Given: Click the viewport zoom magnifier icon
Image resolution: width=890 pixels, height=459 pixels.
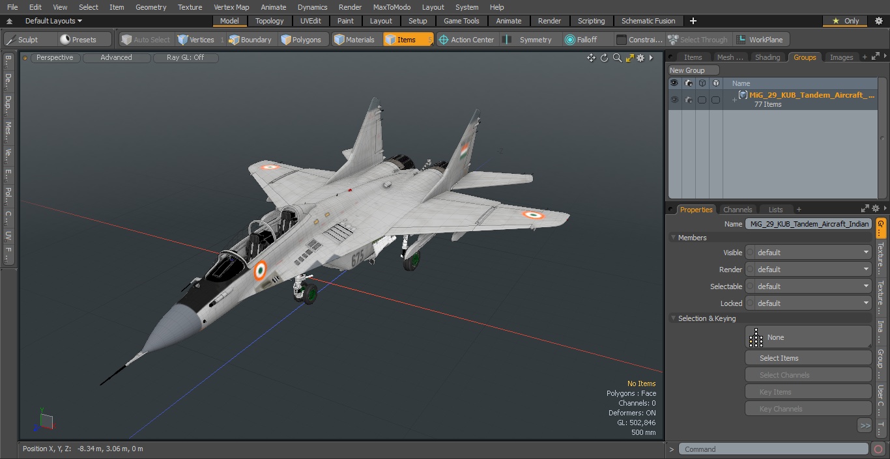Looking at the screenshot, I should pos(617,58).
